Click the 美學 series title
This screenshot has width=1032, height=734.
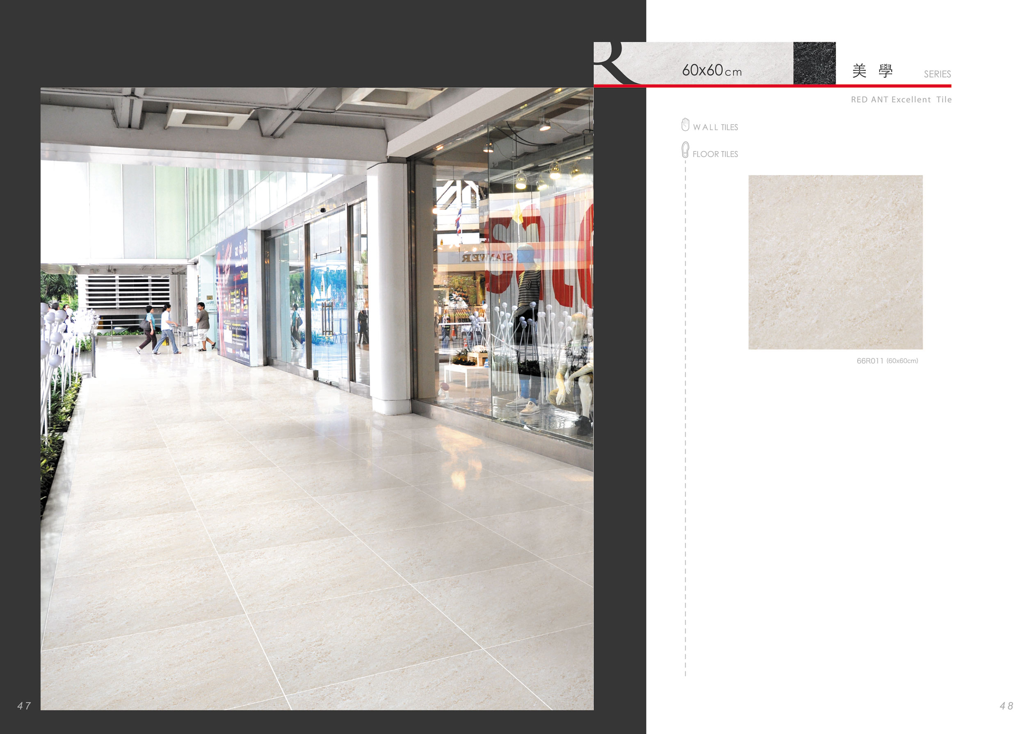[x=872, y=71]
